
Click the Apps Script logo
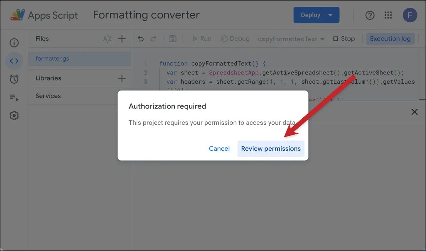17,15
